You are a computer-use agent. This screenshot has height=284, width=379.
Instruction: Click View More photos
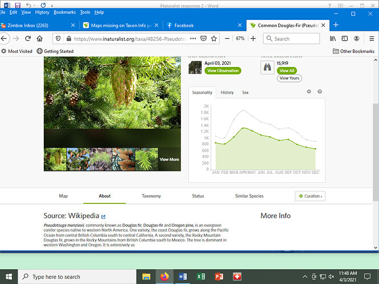click(169, 160)
